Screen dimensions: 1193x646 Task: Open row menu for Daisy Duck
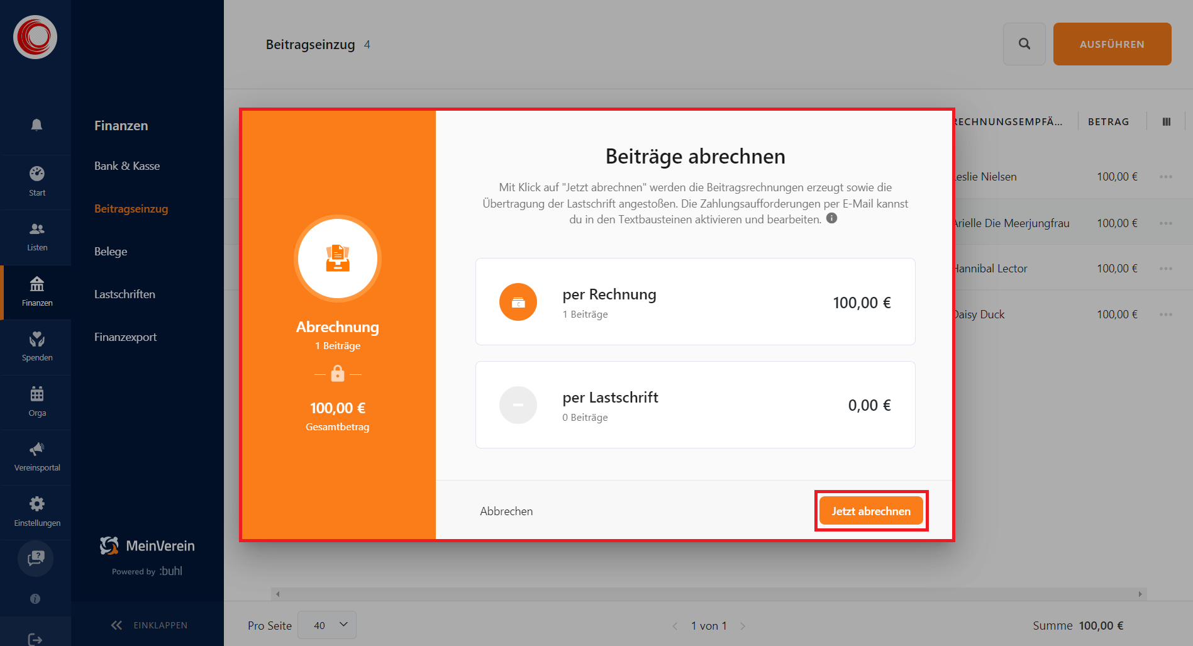(1166, 315)
